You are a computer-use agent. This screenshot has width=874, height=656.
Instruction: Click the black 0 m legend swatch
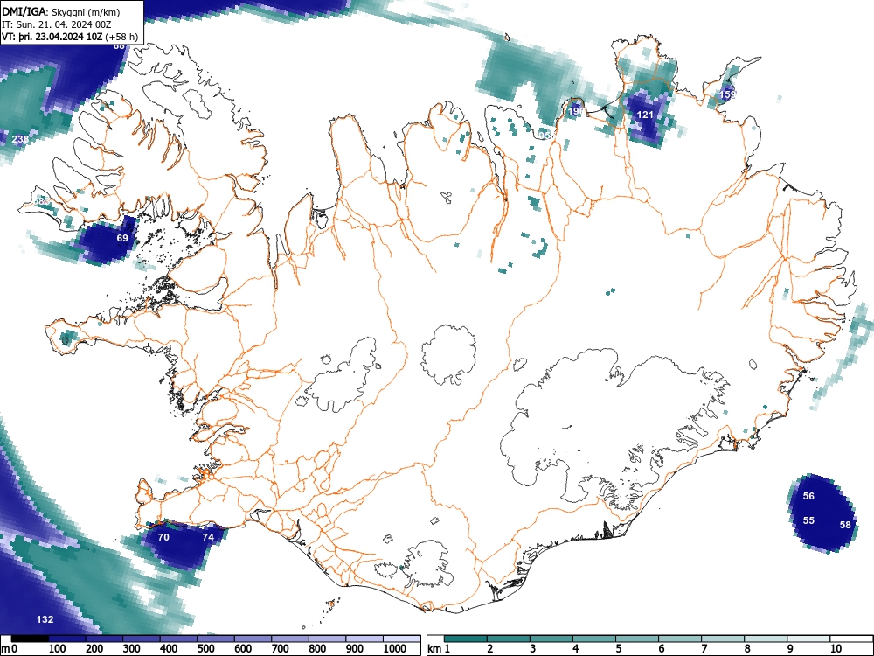pyautogui.click(x=30, y=639)
